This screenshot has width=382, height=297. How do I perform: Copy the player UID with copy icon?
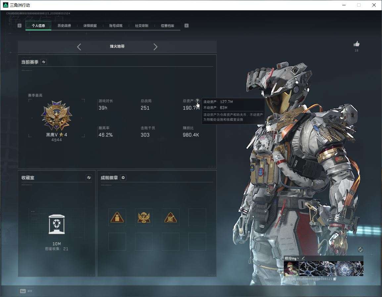(334, 279)
